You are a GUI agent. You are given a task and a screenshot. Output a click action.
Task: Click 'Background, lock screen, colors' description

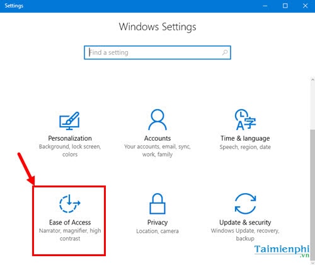tap(70, 150)
